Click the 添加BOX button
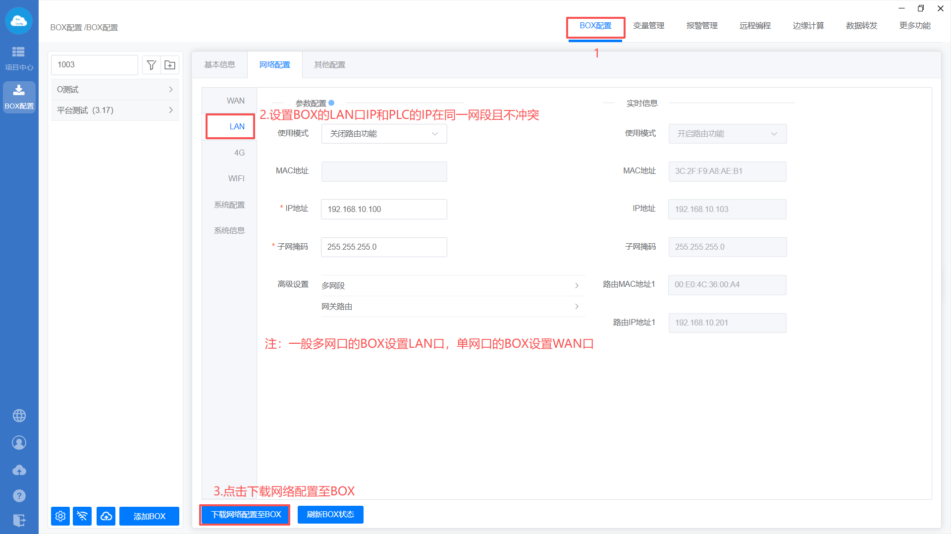This screenshot has height=534, width=951. click(x=149, y=516)
